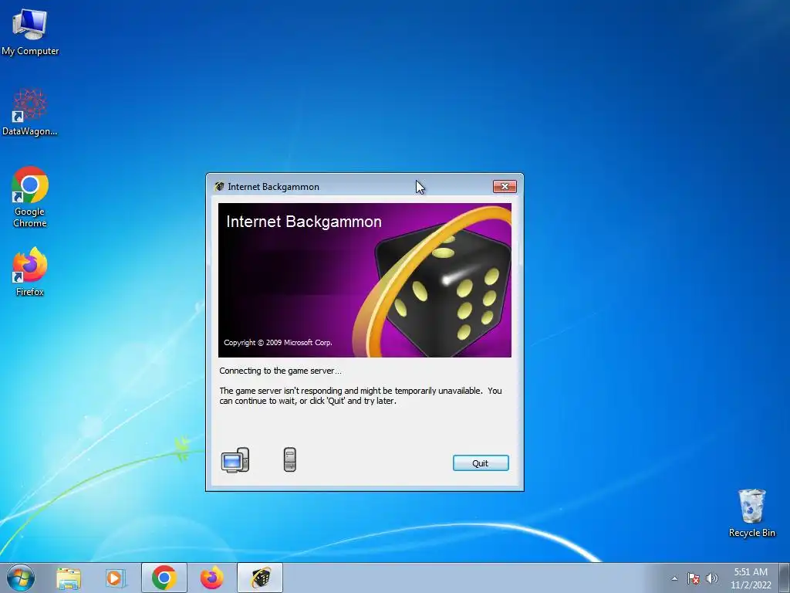The image size is (790, 593).
Task: Launch Windows Media Player from taskbar
Action: point(115,578)
